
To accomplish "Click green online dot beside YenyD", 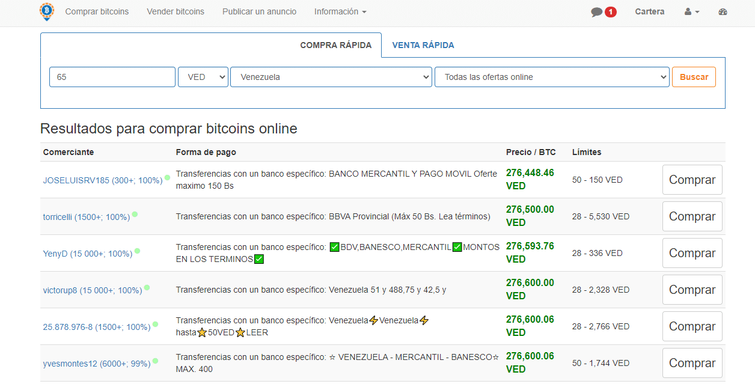I will 138,251.
